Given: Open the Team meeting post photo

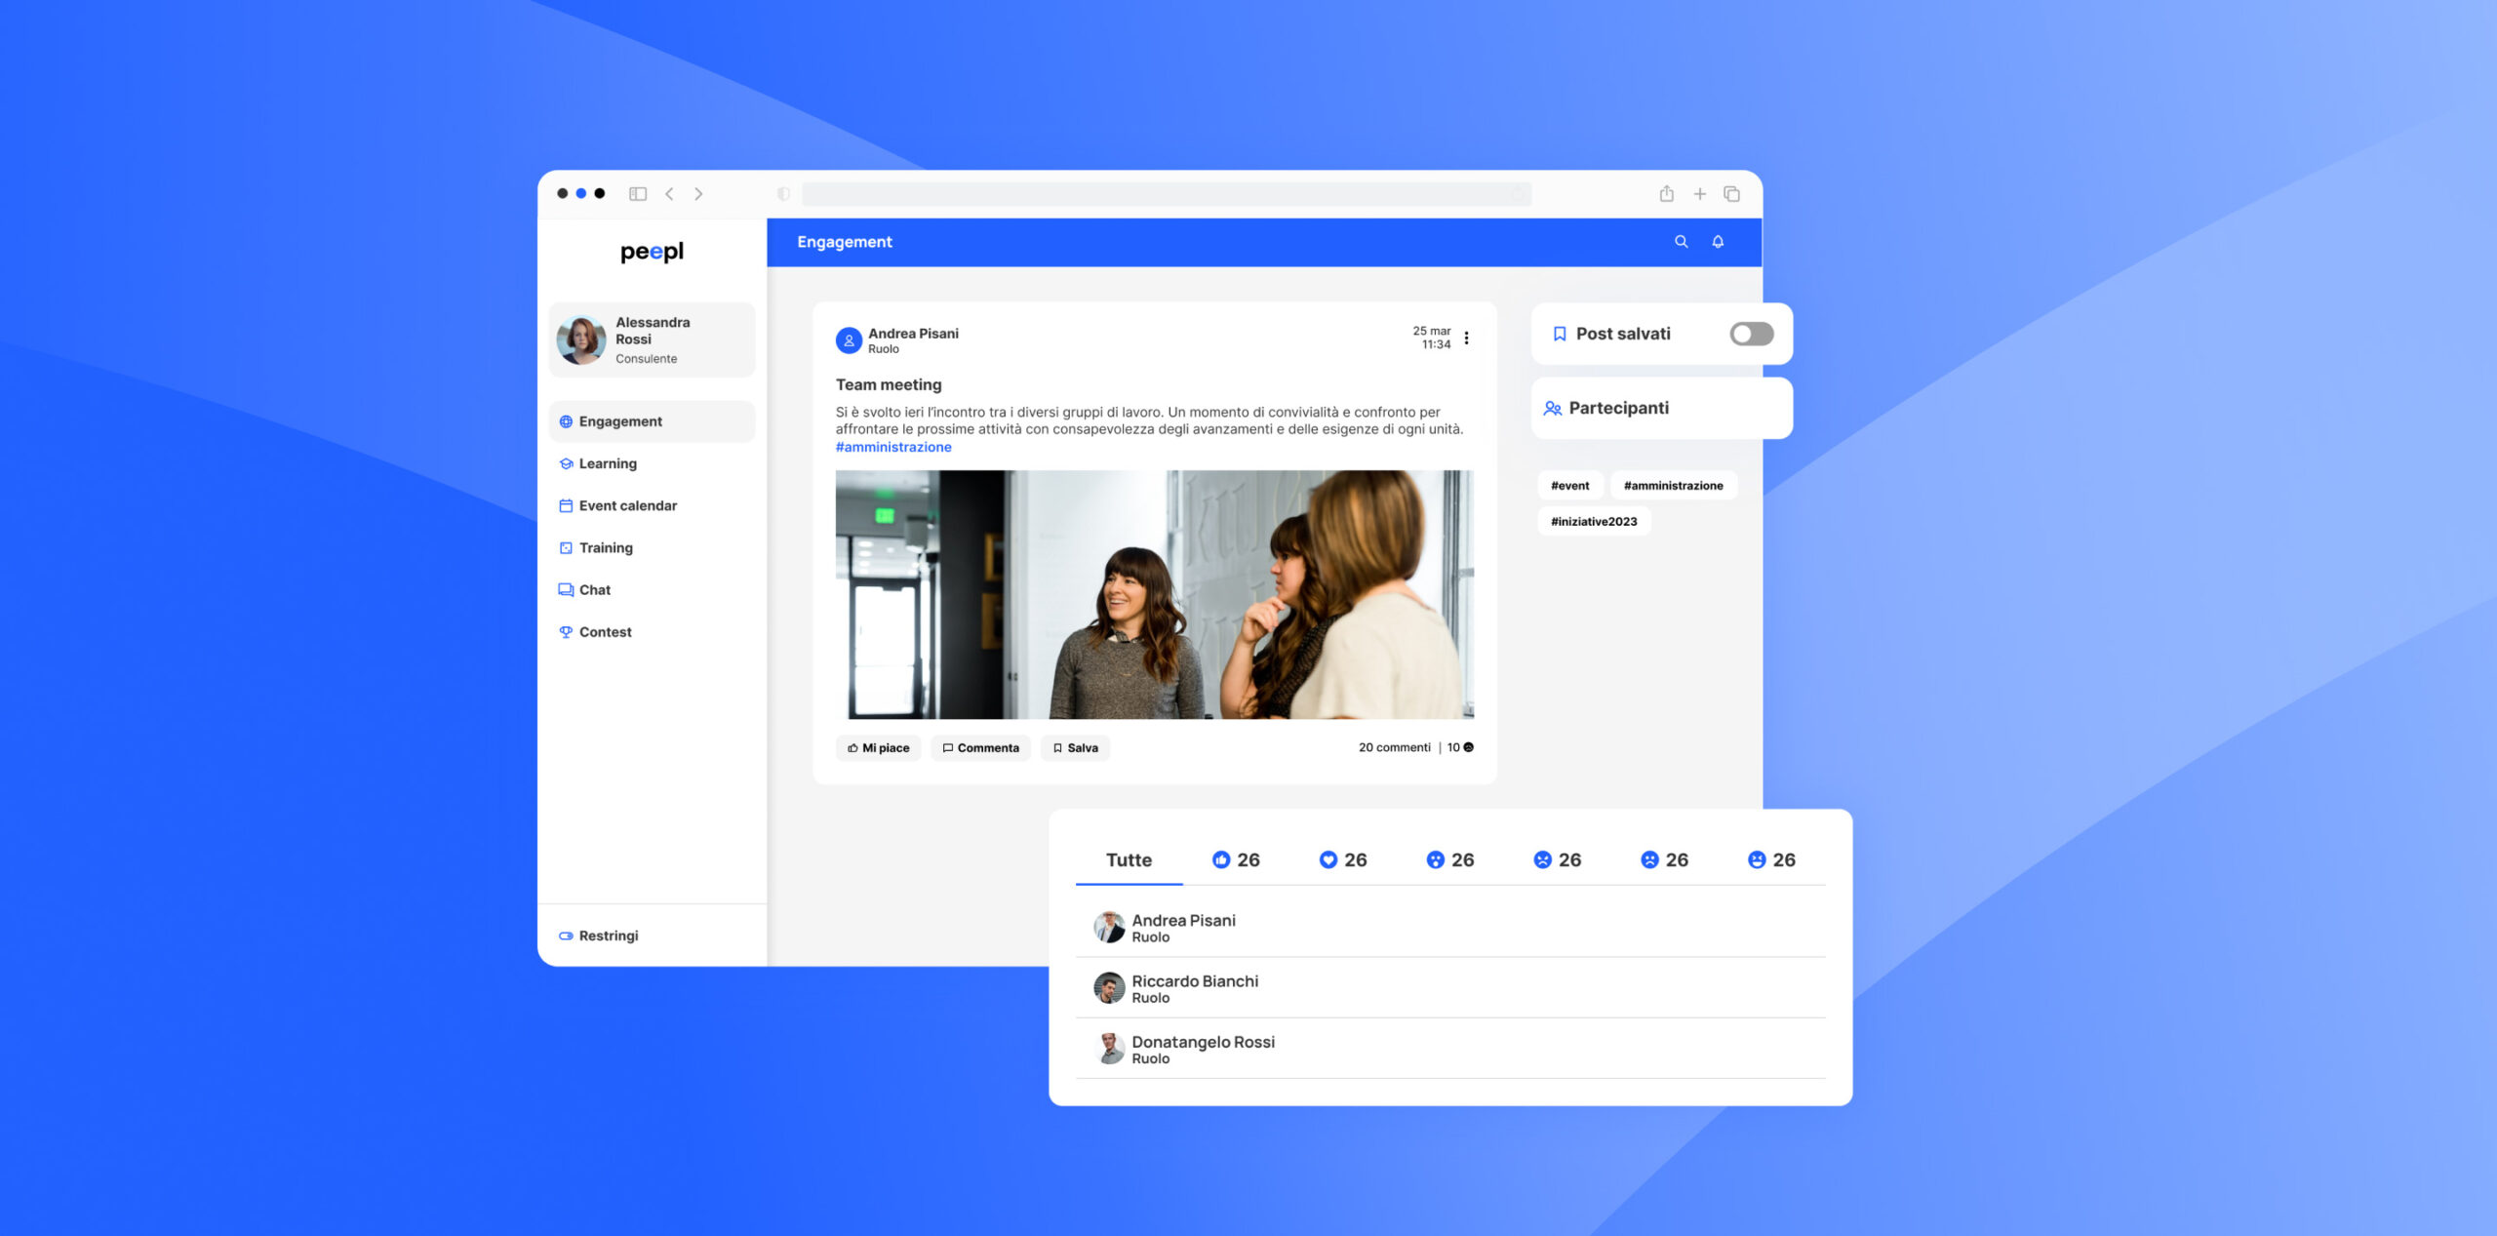Looking at the screenshot, I should (1154, 594).
